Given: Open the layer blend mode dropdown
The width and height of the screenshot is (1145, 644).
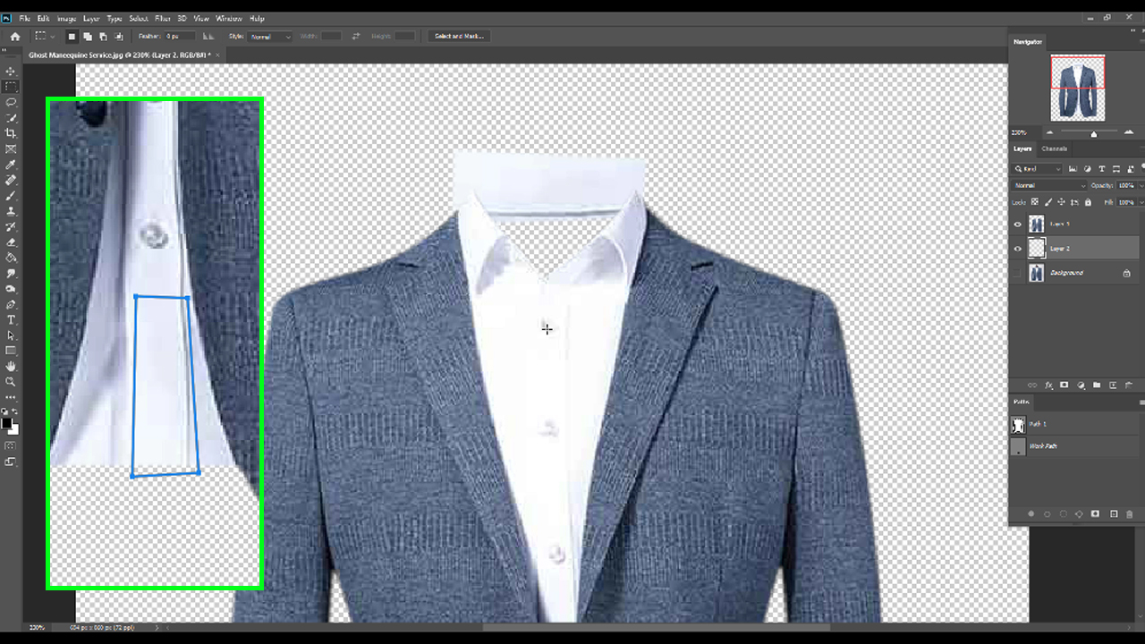Looking at the screenshot, I should click(x=1048, y=185).
